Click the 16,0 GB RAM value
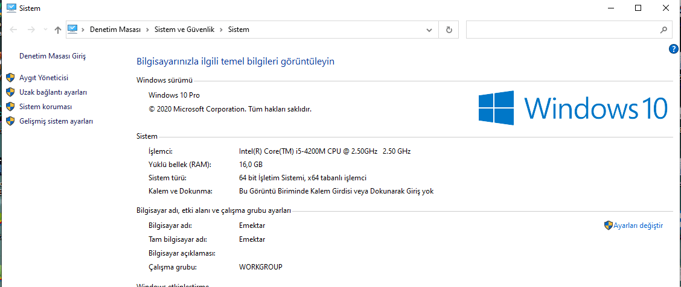Viewport: 681px width, 287px height. pyautogui.click(x=251, y=165)
